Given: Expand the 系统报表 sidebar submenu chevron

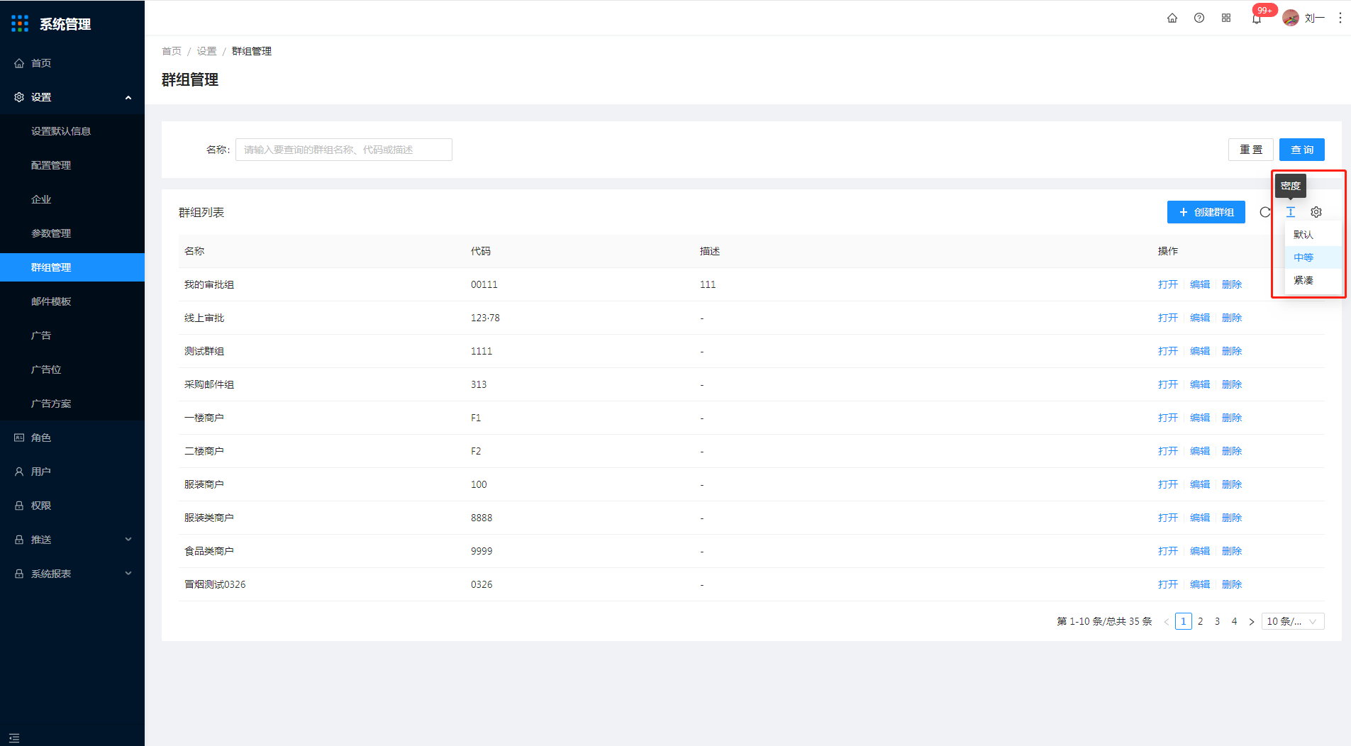Looking at the screenshot, I should pos(128,574).
